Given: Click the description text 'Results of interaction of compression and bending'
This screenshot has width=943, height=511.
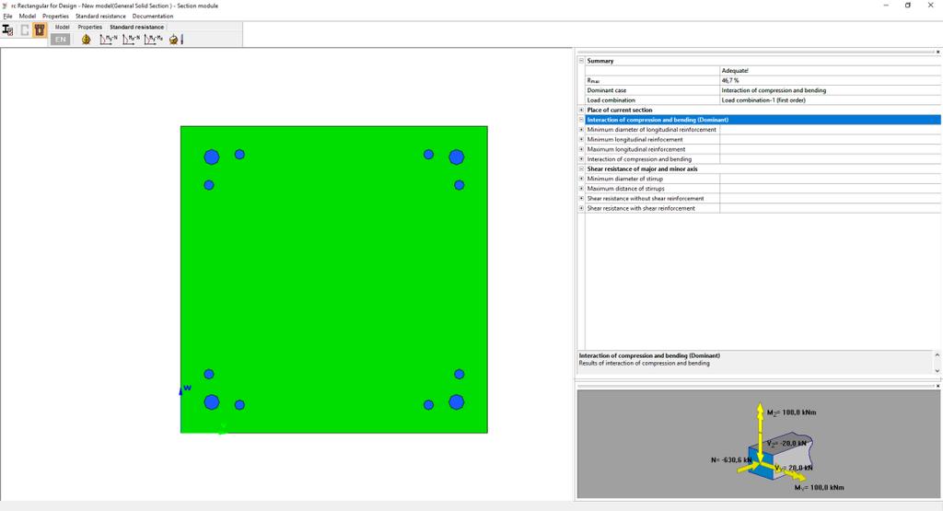Looking at the screenshot, I should click(644, 363).
